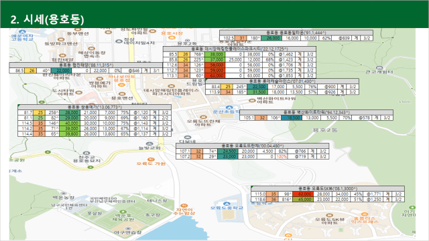Select the red 100% ratio cell
Viewport: 429px width, 241px height.
(282, 156)
